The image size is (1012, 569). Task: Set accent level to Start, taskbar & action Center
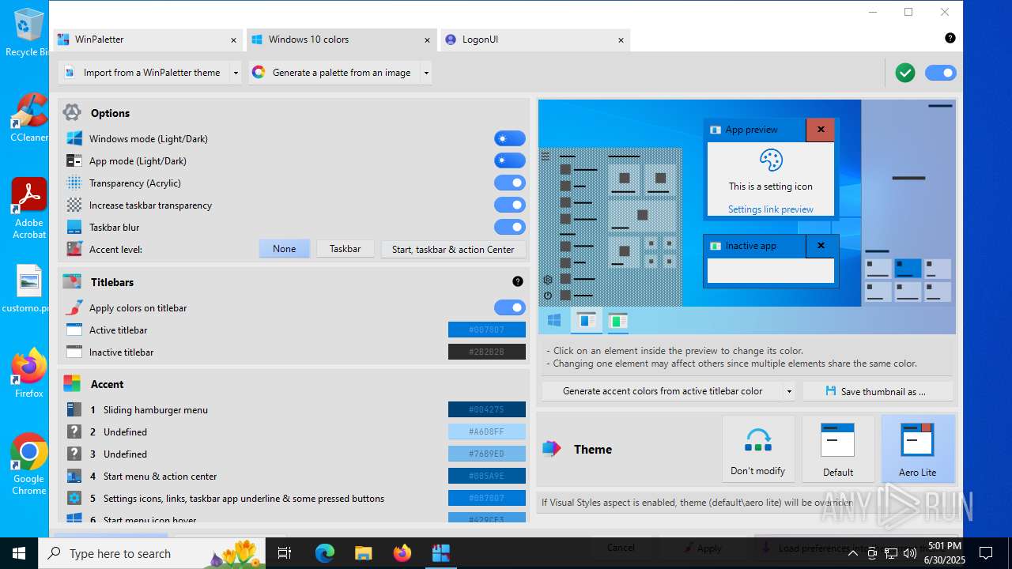pyautogui.click(x=453, y=249)
